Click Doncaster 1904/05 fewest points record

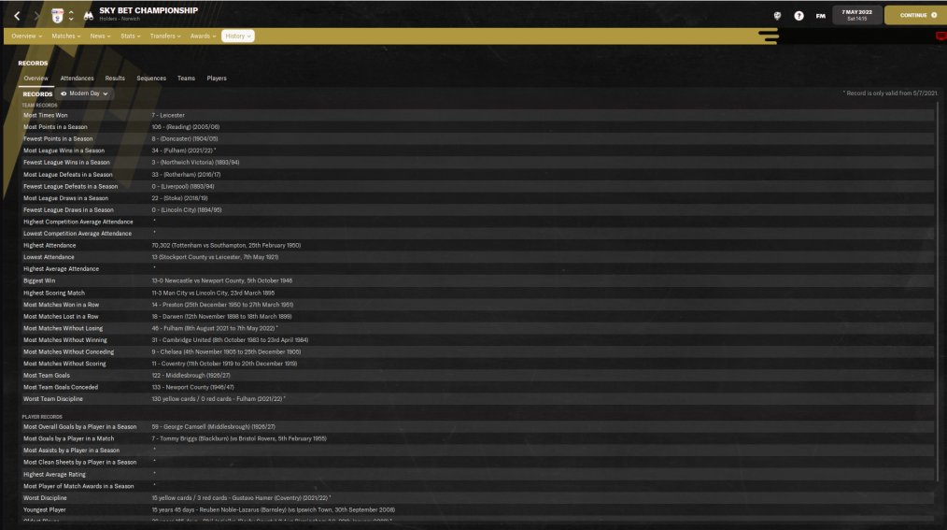click(x=185, y=139)
